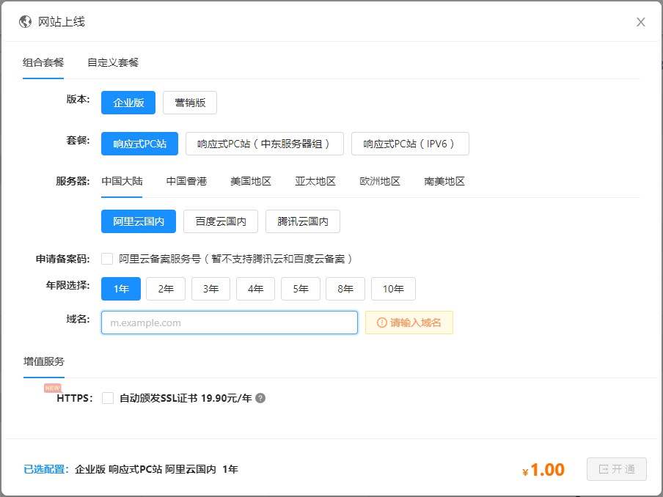The height and width of the screenshot is (497, 663).
Task: Select 百度云国内 server provider
Action: [220, 221]
